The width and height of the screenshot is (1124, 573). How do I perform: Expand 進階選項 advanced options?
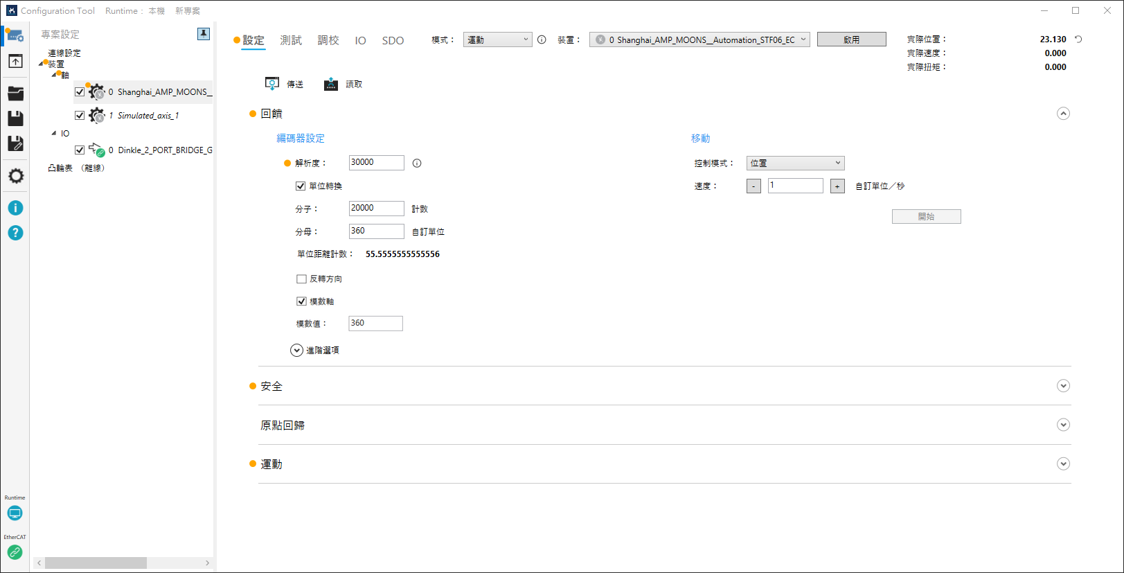coord(296,351)
